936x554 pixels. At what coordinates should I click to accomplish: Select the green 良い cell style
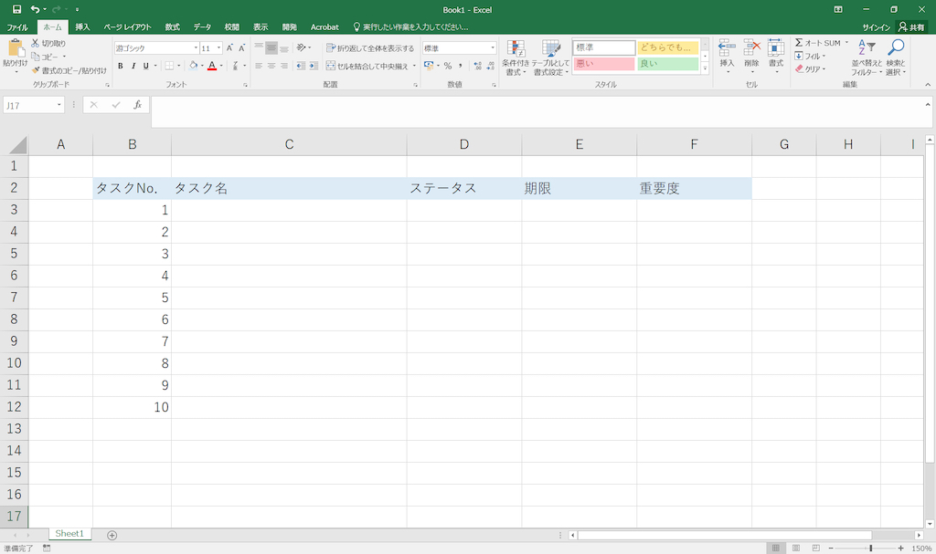pos(667,64)
